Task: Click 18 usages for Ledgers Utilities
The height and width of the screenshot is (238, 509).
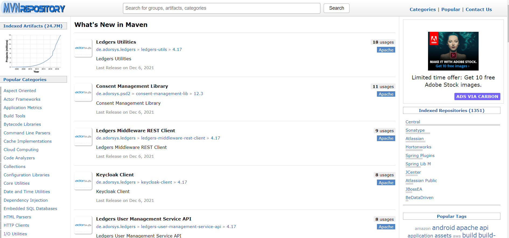Action: click(383, 42)
